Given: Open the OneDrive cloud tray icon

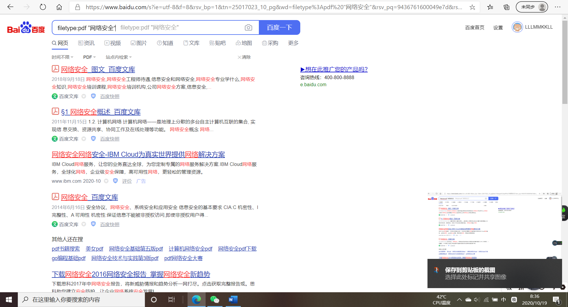Looking at the screenshot, I should (x=468, y=300).
